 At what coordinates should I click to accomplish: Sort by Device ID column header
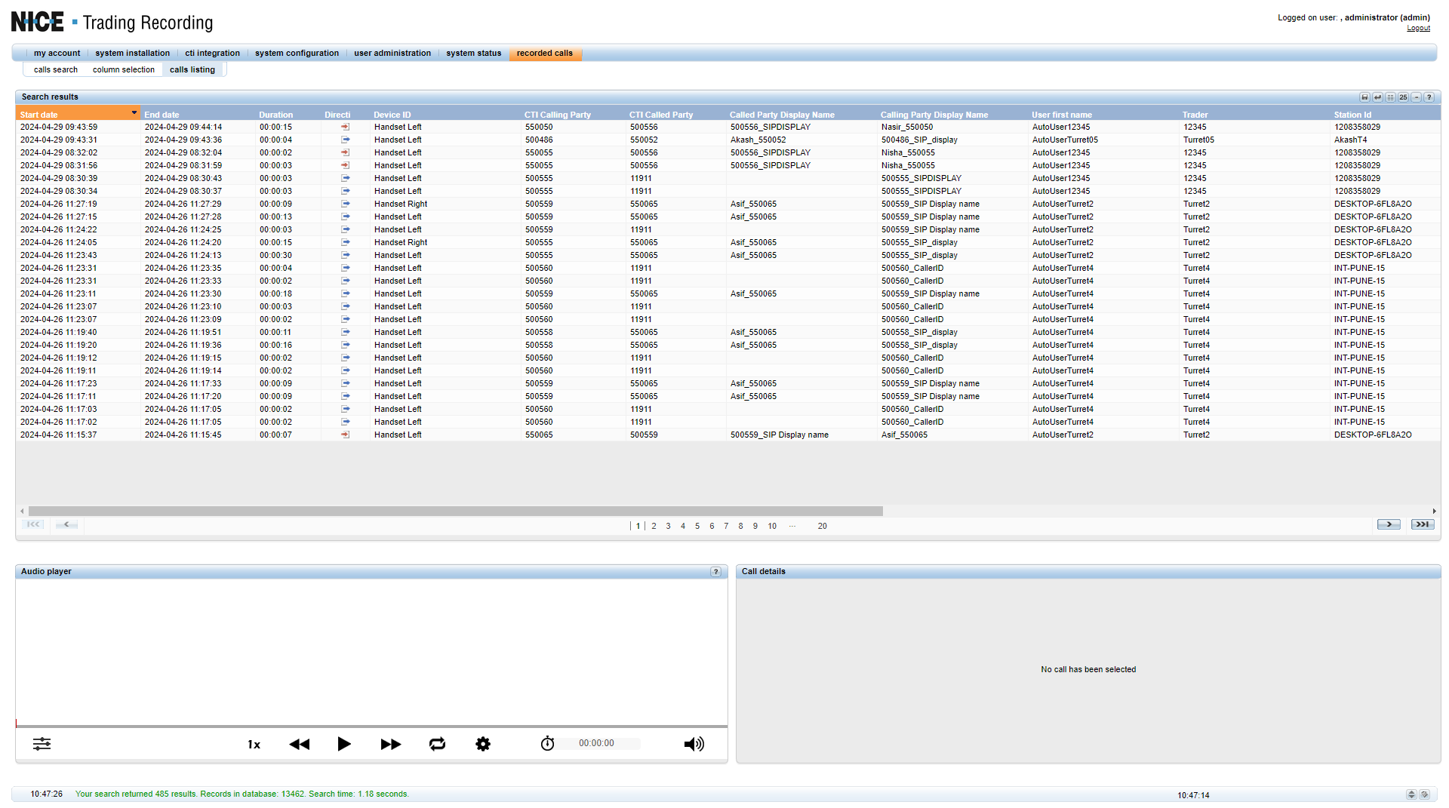click(392, 115)
